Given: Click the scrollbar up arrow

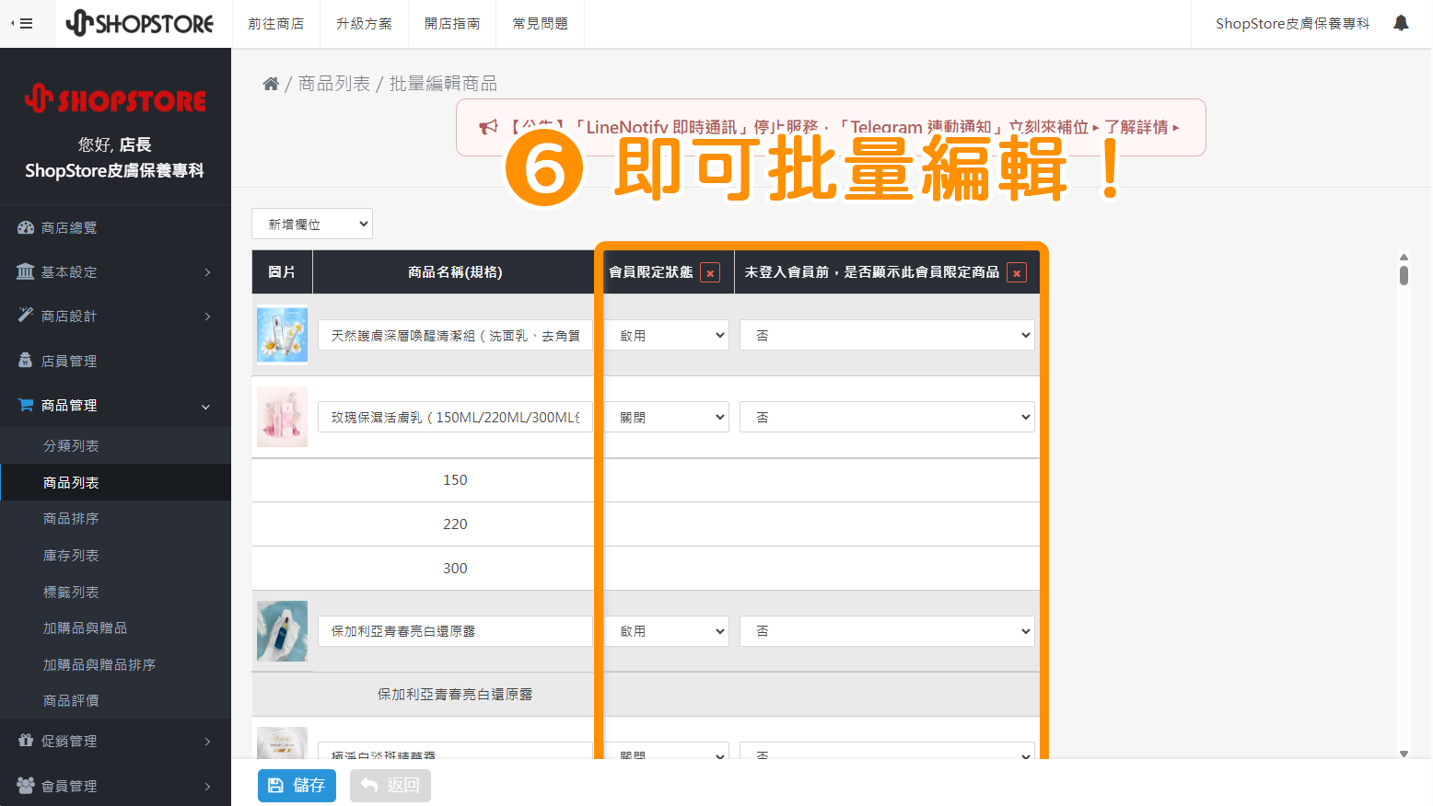Looking at the screenshot, I should click(1404, 257).
